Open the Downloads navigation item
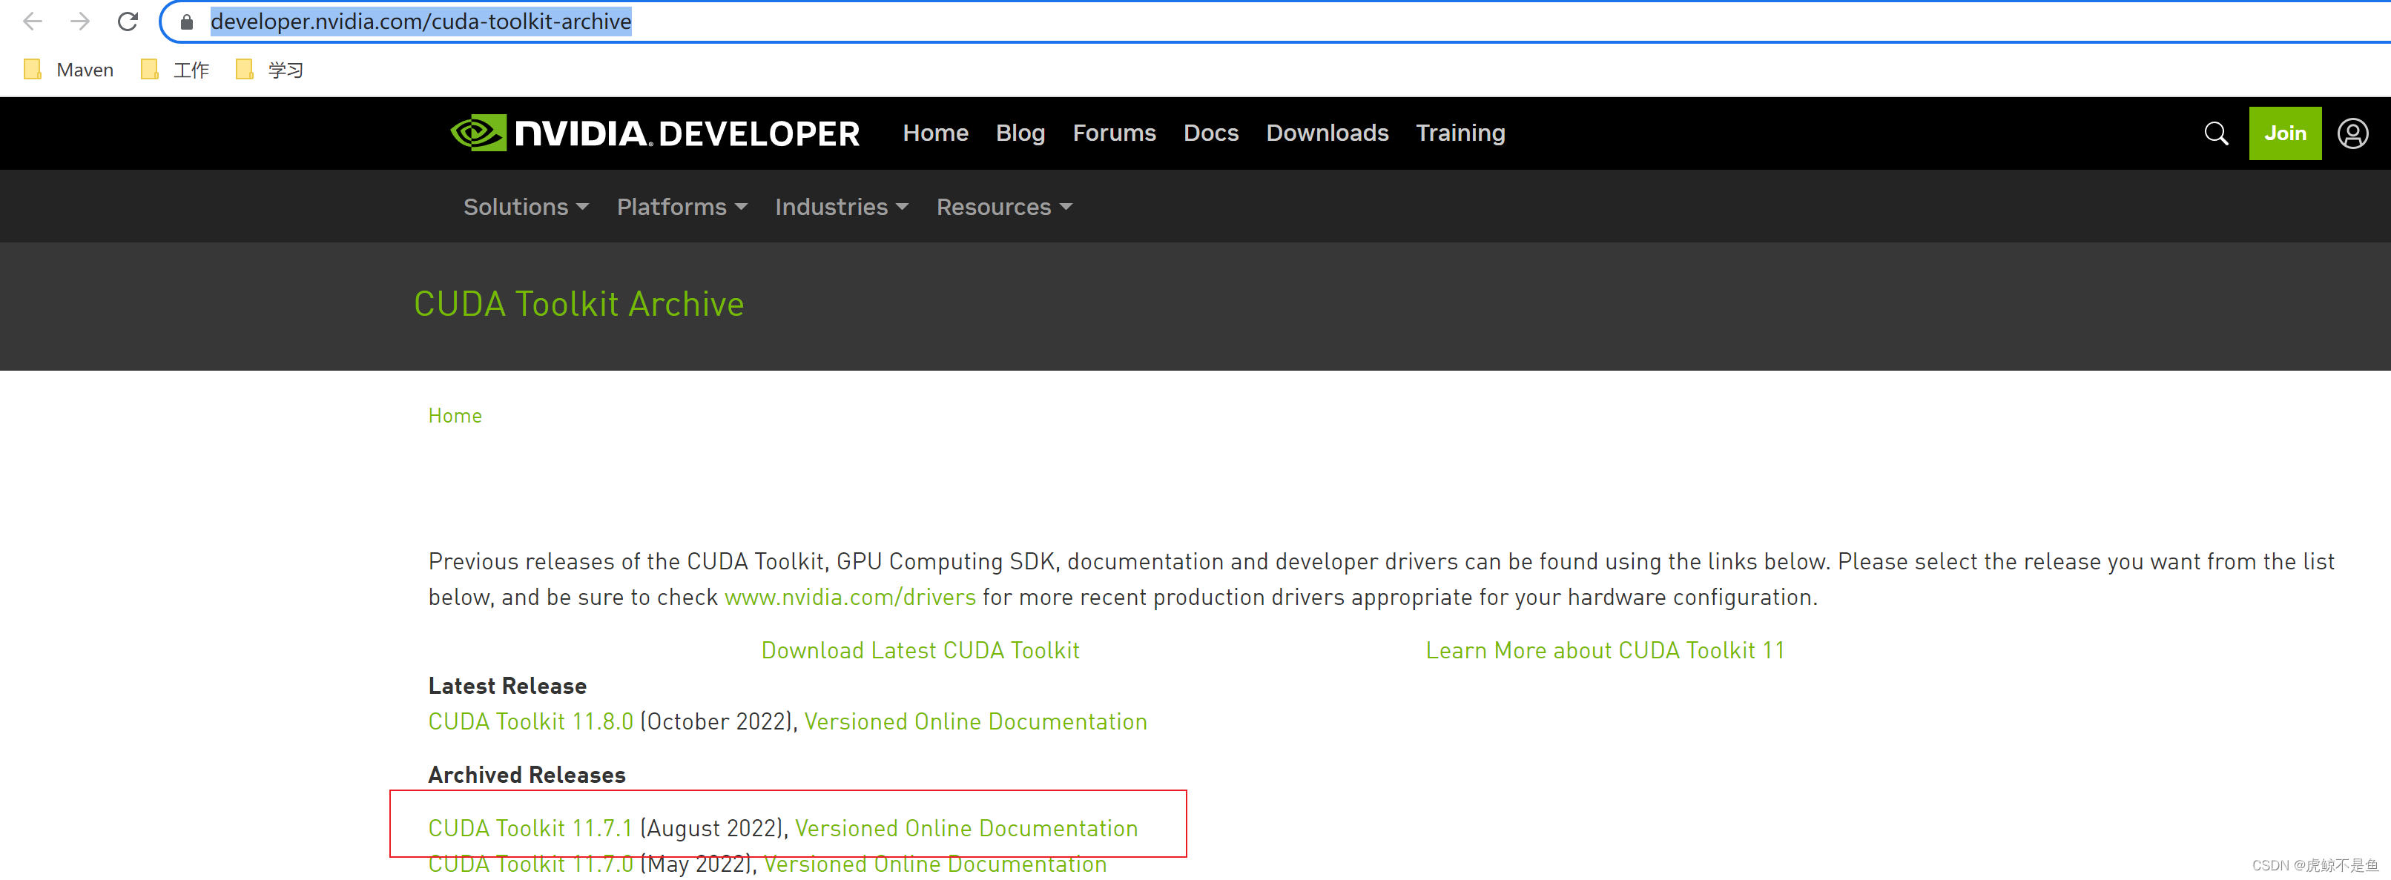The height and width of the screenshot is (880, 2391). [x=1328, y=133]
